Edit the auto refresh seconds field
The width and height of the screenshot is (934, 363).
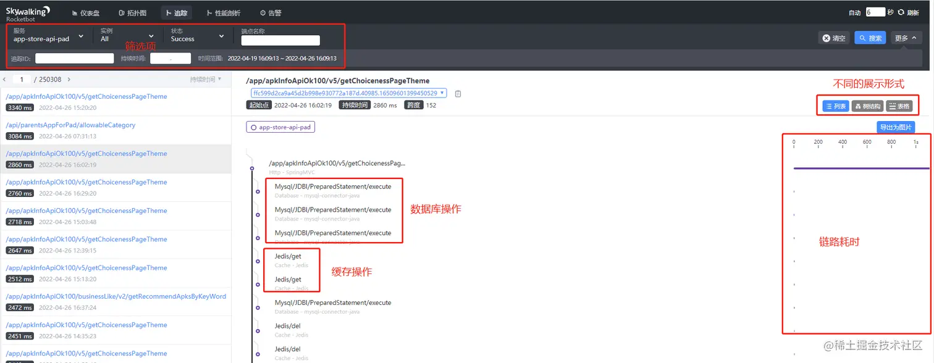(x=875, y=12)
